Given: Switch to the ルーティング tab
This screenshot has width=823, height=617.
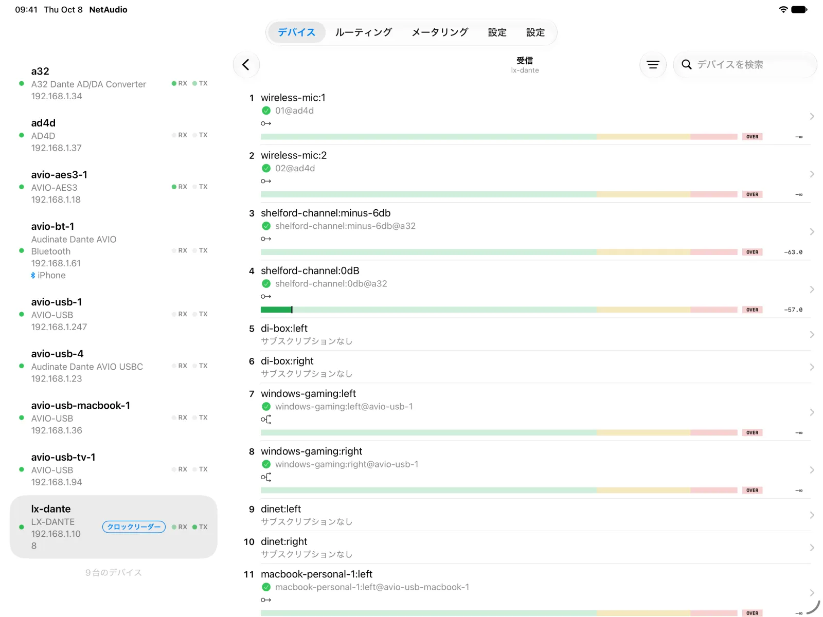Looking at the screenshot, I should (x=364, y=32).
